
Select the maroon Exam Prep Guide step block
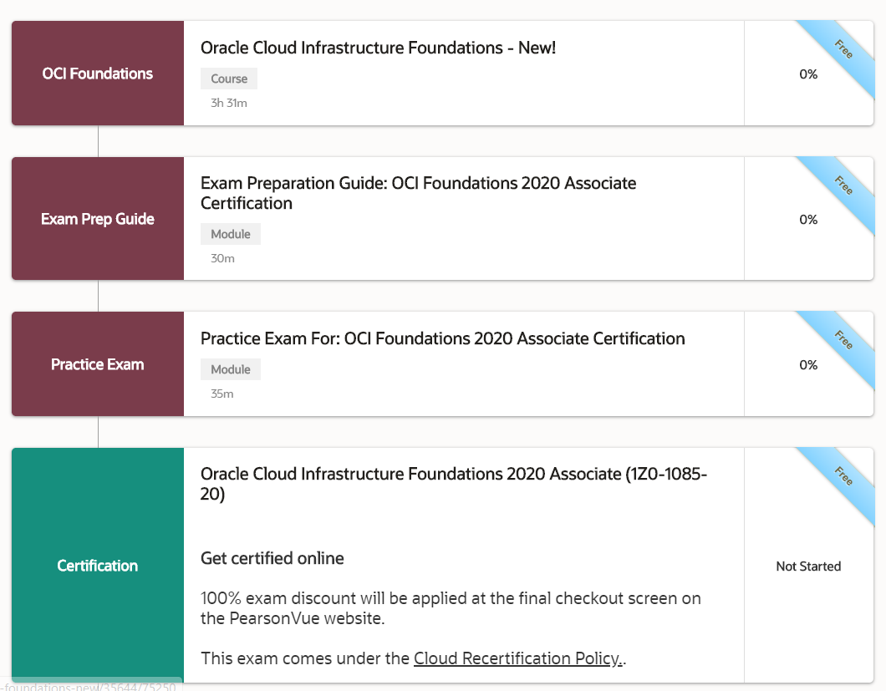98,219
